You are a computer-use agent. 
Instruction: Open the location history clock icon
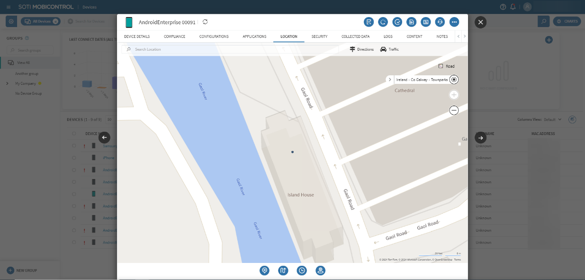pos(302,271)
